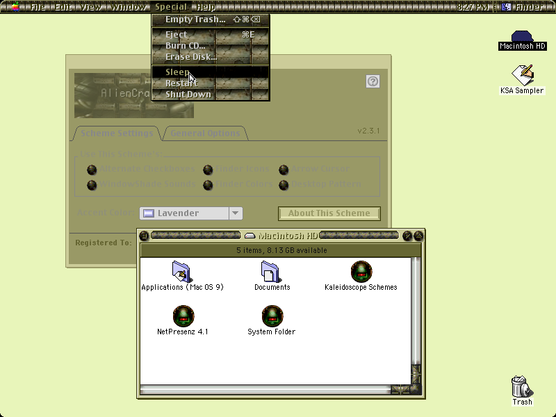Click the Macintosh HD window collapse box
The image size is (556, 417).
(419, 236)
